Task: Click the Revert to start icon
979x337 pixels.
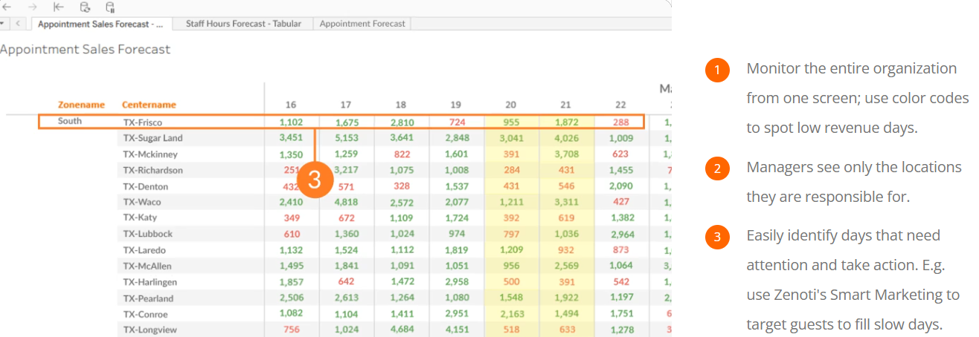Action: [59, 7]
